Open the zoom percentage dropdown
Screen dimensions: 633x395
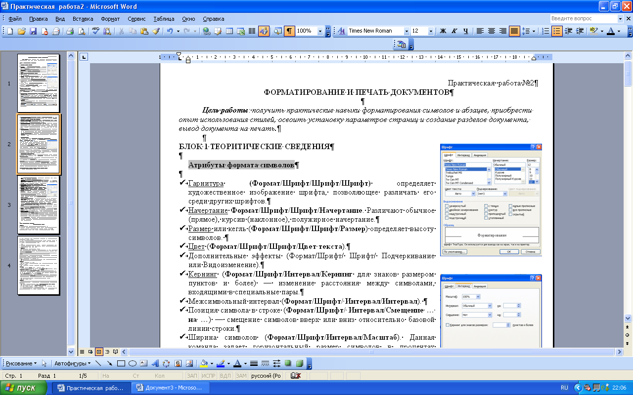[320, 31]
